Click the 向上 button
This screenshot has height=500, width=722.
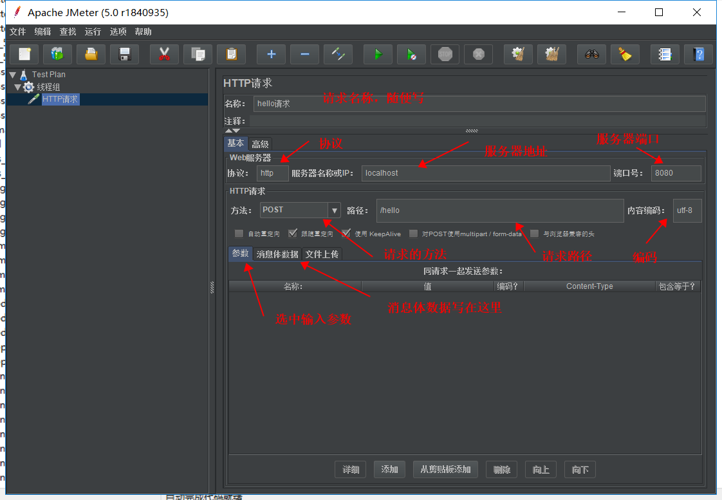pos(541,470)
